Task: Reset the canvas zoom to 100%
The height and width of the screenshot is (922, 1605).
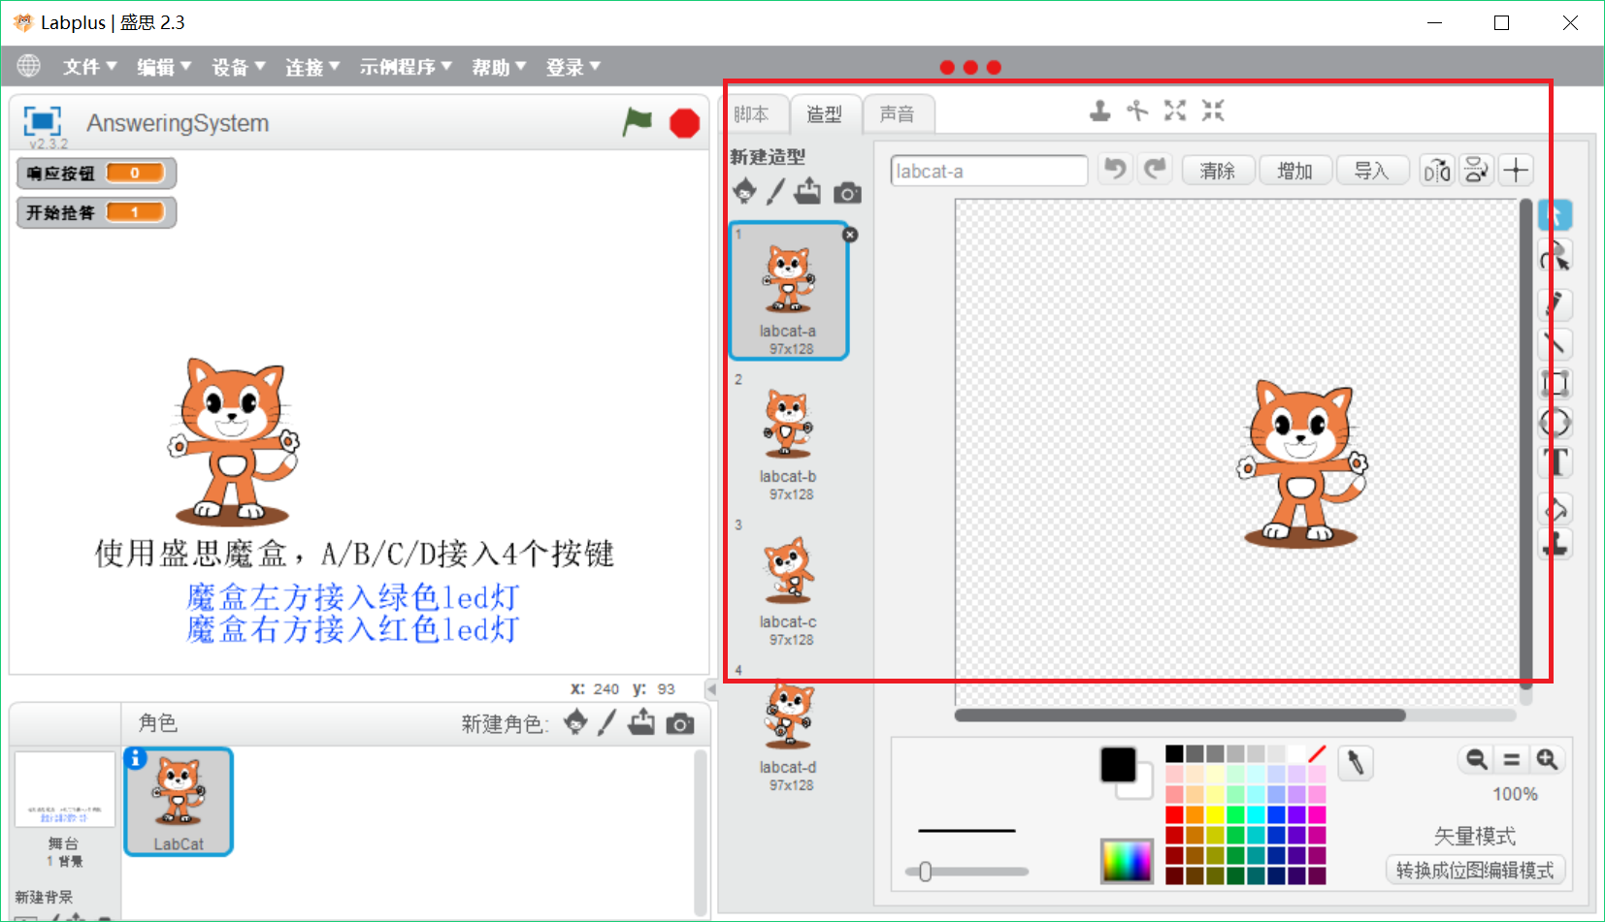Action: click(x=1512, y=759)
